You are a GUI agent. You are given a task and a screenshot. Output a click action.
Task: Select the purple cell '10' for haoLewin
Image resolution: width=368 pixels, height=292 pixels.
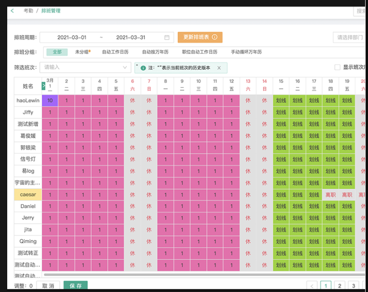[x=50, y=100]
